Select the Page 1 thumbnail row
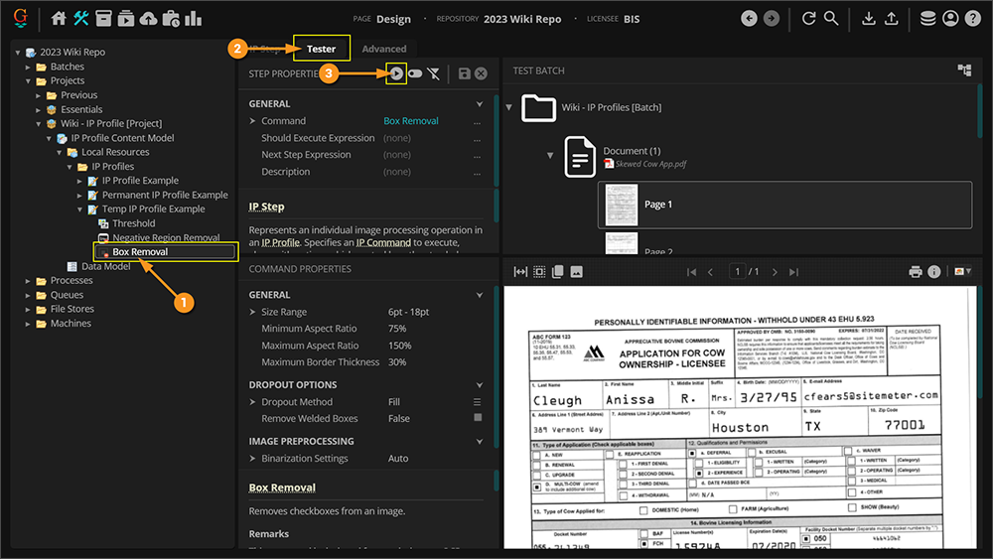Image resolution: width=993 pixels, height=559 pixels. coord(784,205)
